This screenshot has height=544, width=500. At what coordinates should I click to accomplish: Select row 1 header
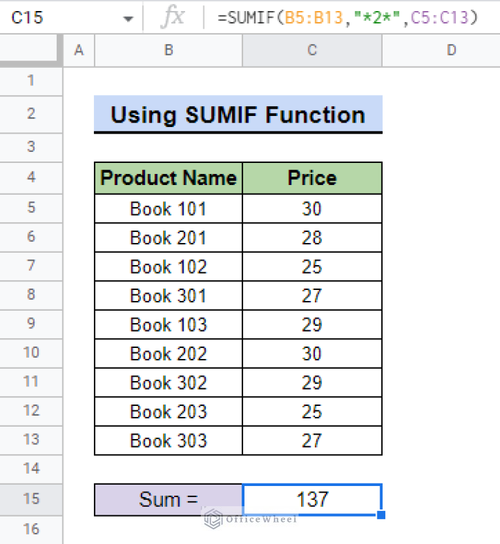(31, 81)
